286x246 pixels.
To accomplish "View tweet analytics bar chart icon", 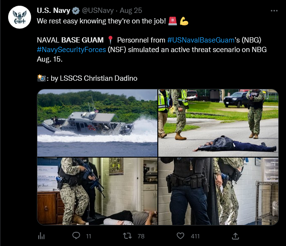I will (41, 236).
